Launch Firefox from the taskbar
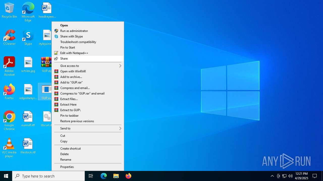 (x=128, y=176)
